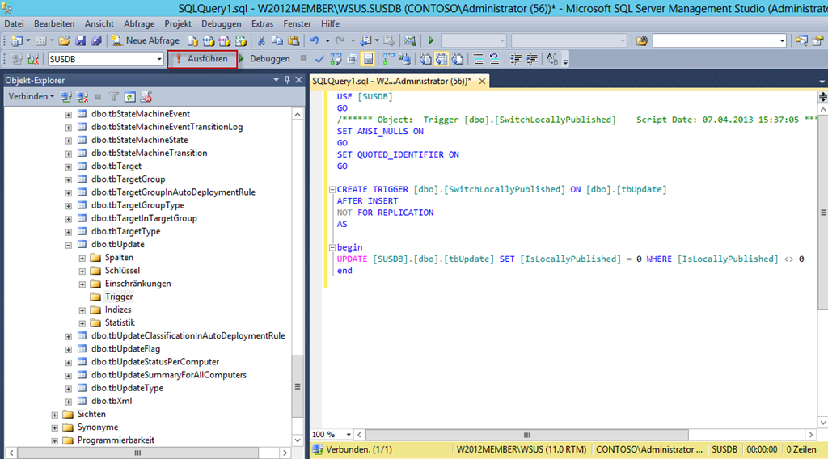Select dbo.tbUpdateFlag table
The image size is (828, 459).
coord(125,349)
